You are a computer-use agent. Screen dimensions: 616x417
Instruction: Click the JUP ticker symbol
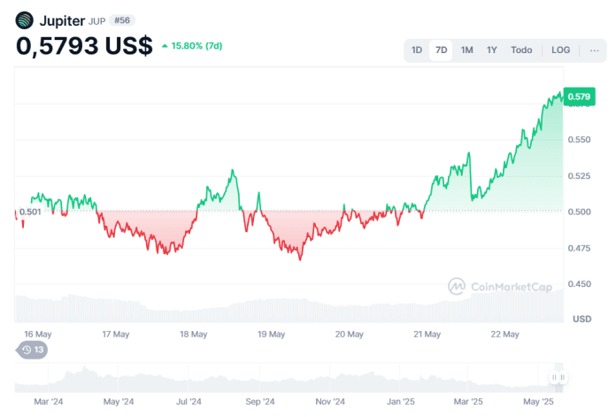click(96, 20)
